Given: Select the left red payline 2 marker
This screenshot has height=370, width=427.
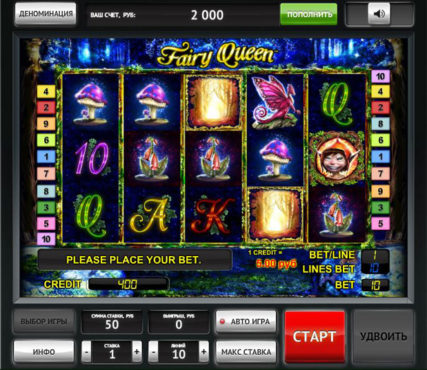Looking at the screenshot, I should pyautogui.click(x=46, y=108).
